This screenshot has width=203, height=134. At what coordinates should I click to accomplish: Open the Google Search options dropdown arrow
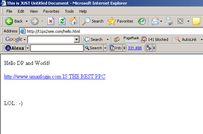[108, 39]
